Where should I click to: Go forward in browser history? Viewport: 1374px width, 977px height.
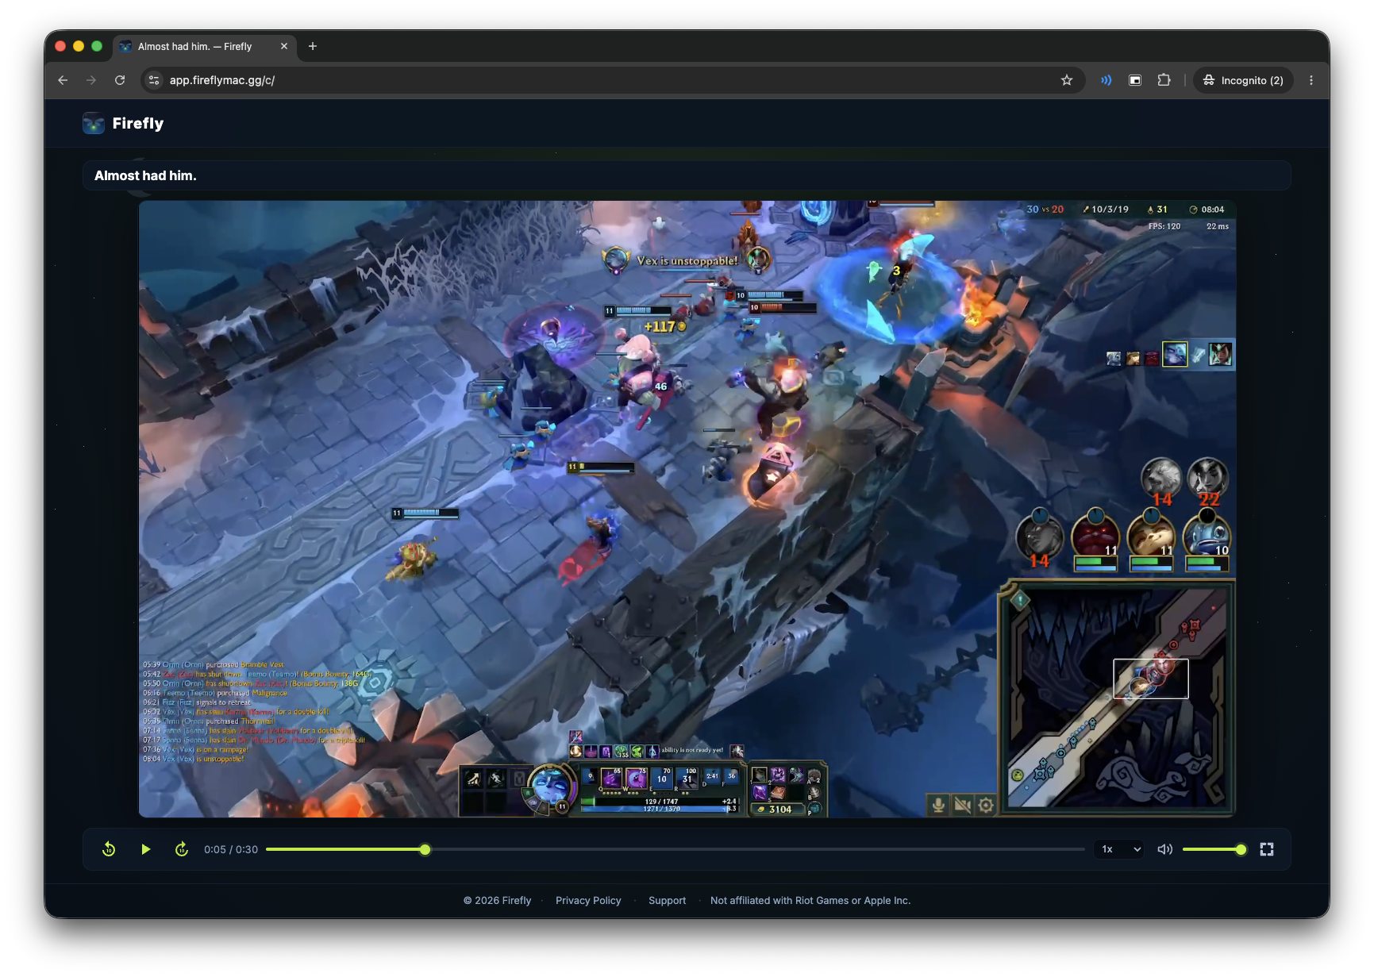click(x=91, y=80)
